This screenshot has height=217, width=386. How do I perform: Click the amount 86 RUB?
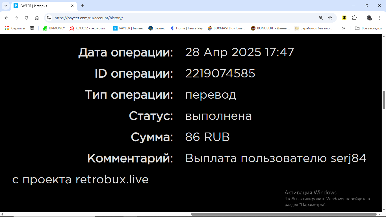click(207, 137)
